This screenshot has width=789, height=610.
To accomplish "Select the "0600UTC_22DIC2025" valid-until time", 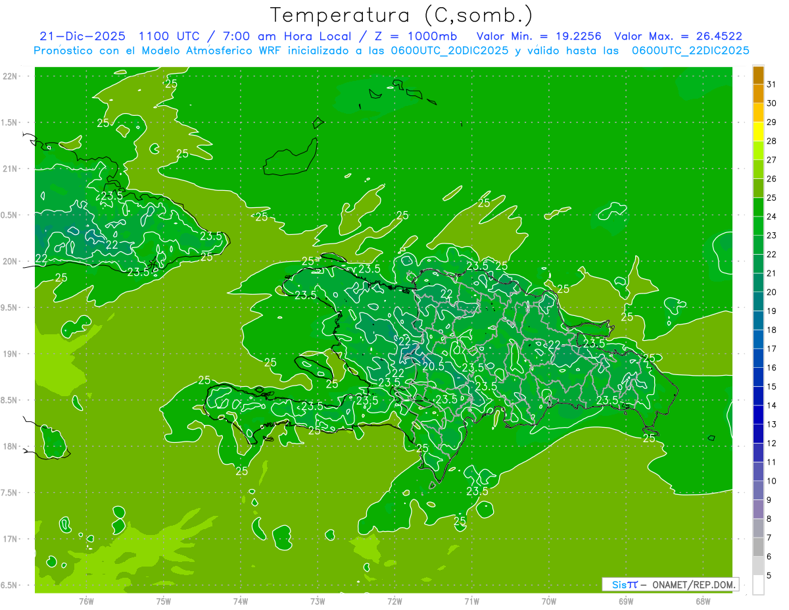I will click(690, 51).
